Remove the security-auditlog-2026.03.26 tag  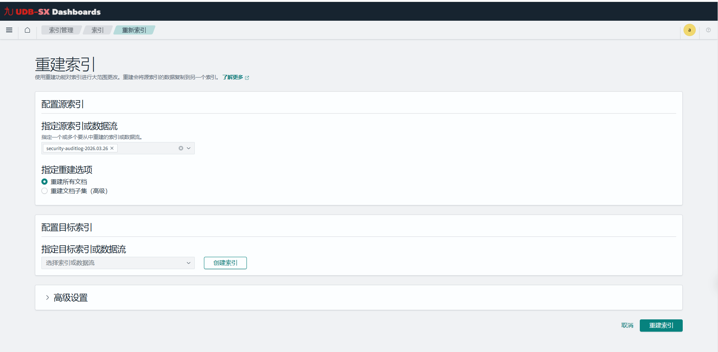tap(112, 148)
